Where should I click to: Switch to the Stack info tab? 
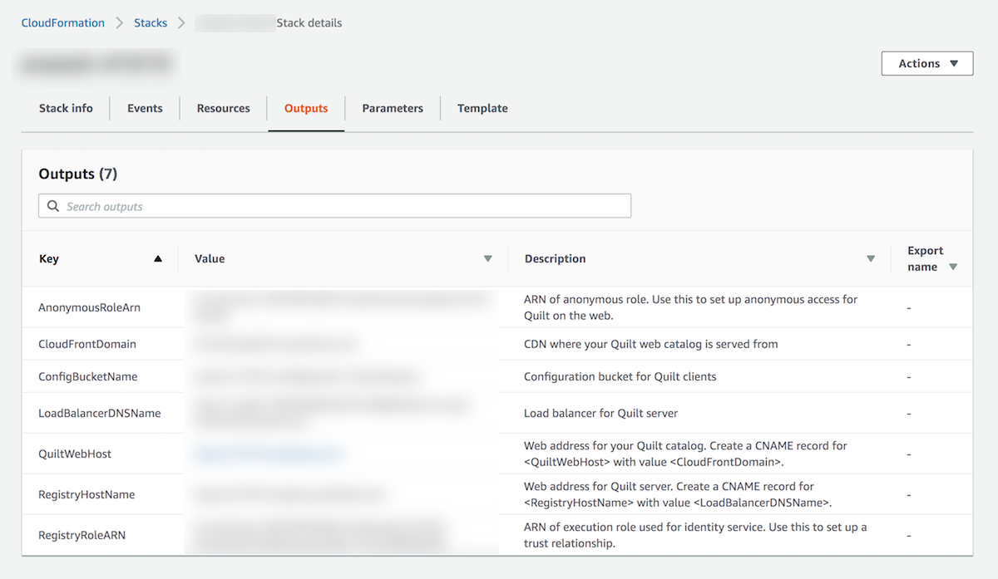66,108
